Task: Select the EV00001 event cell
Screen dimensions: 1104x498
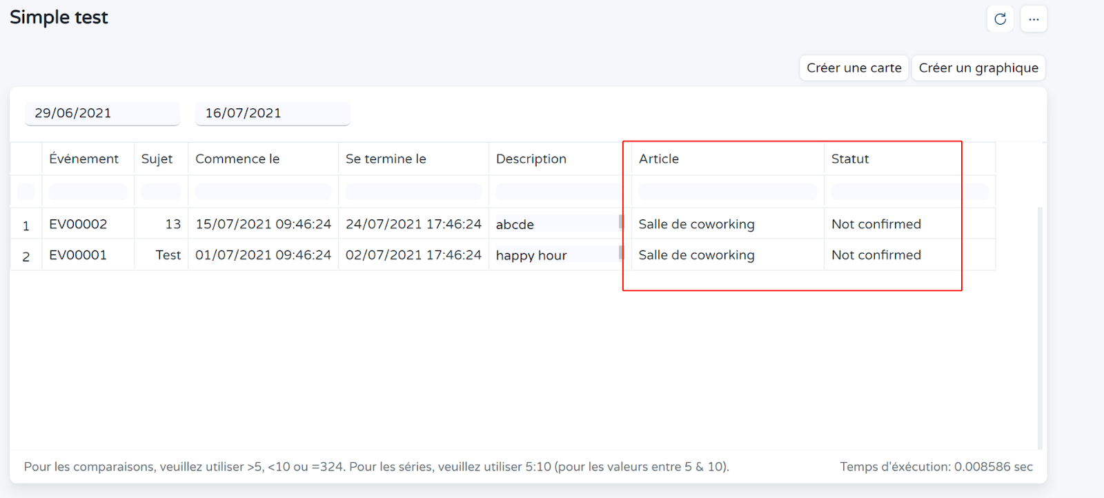Action: [79, 255]
